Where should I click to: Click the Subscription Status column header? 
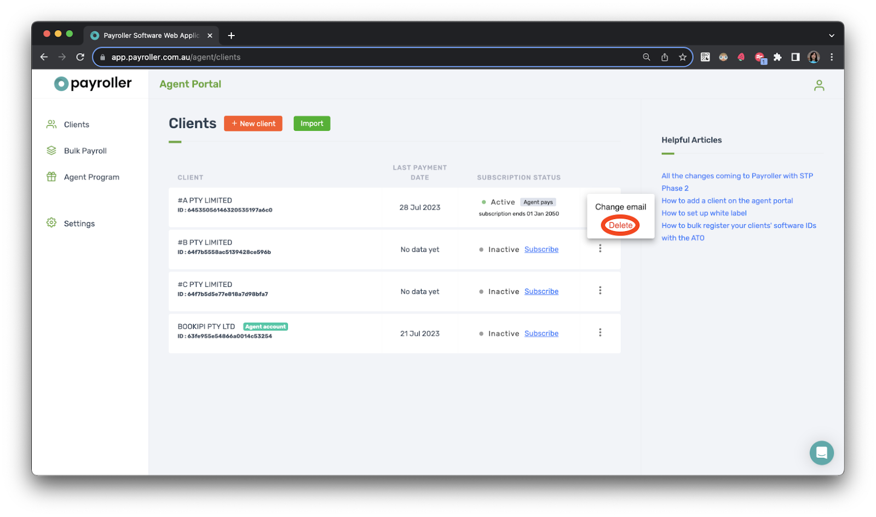click(x=518, y=178)
